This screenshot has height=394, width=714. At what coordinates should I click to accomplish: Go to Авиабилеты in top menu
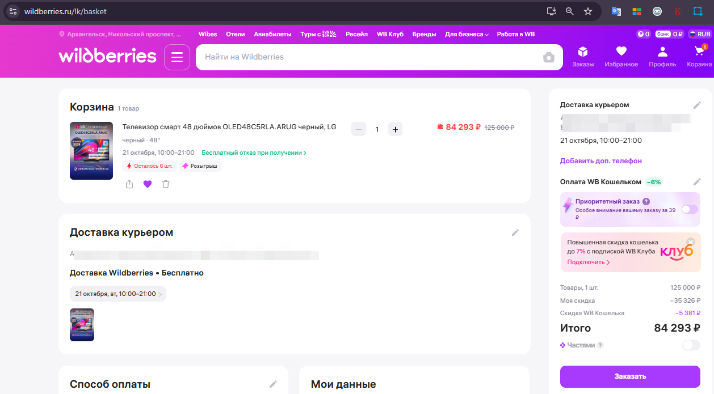pyautogui.click(x=272, y=34)
